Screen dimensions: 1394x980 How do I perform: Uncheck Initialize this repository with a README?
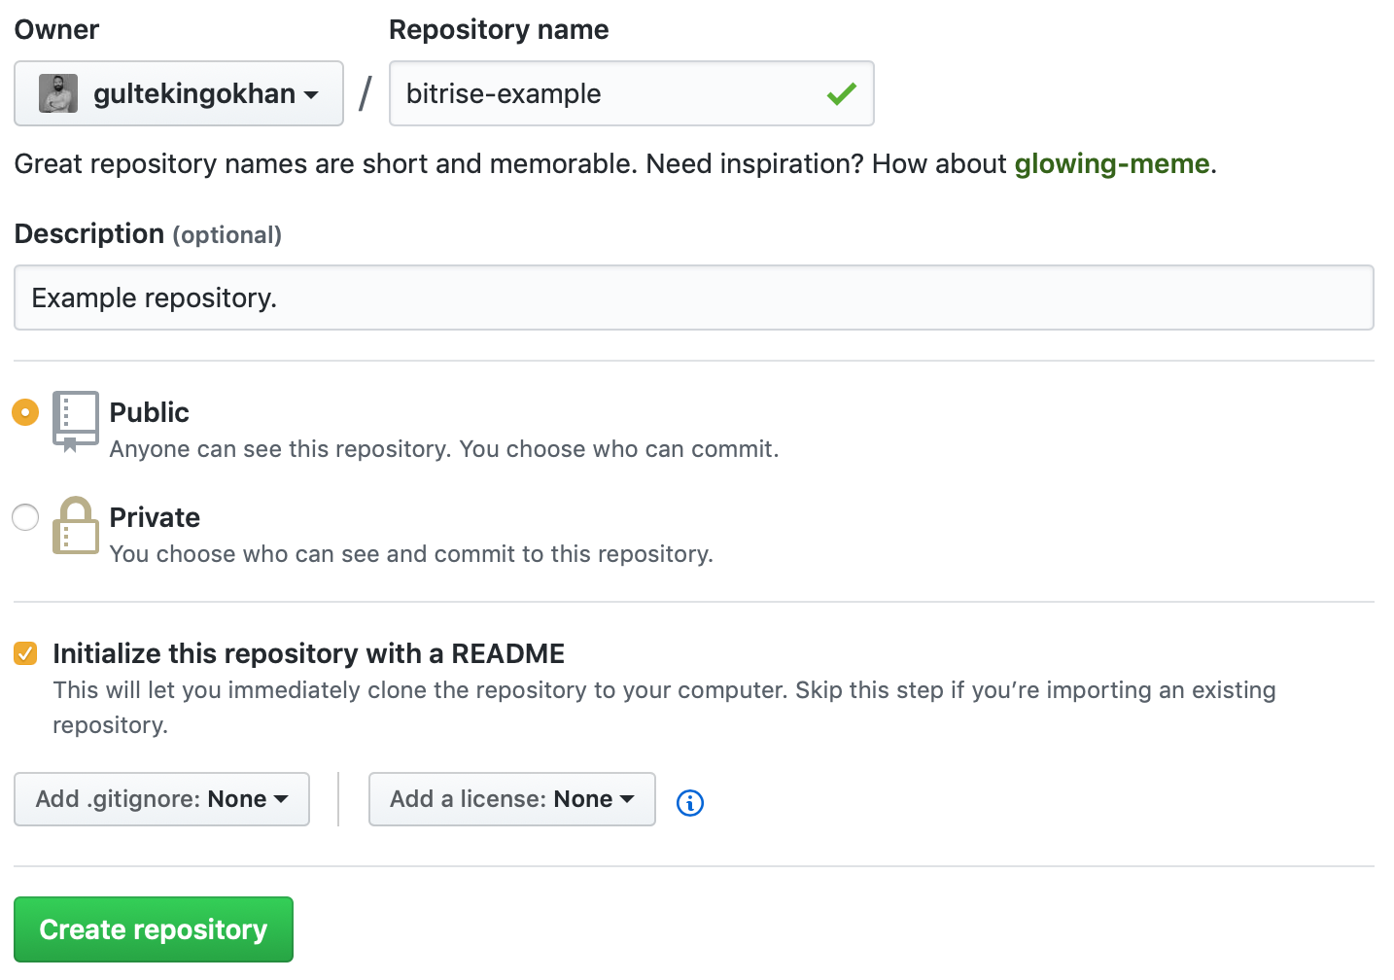coord(25,653)
